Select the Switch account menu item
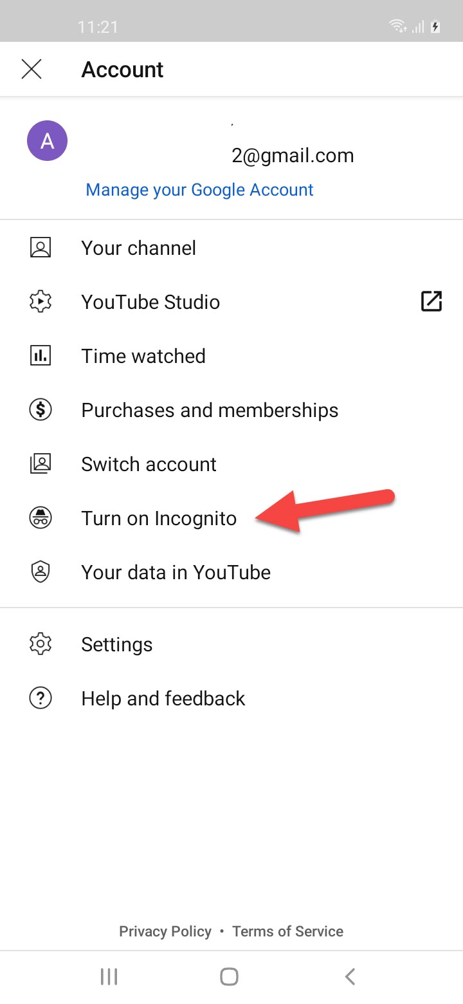Viewport: 463px width, 1004px height. (149, 464)
